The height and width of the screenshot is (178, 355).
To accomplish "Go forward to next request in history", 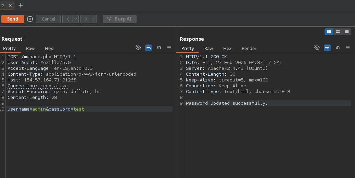I will tap(86, 19).
